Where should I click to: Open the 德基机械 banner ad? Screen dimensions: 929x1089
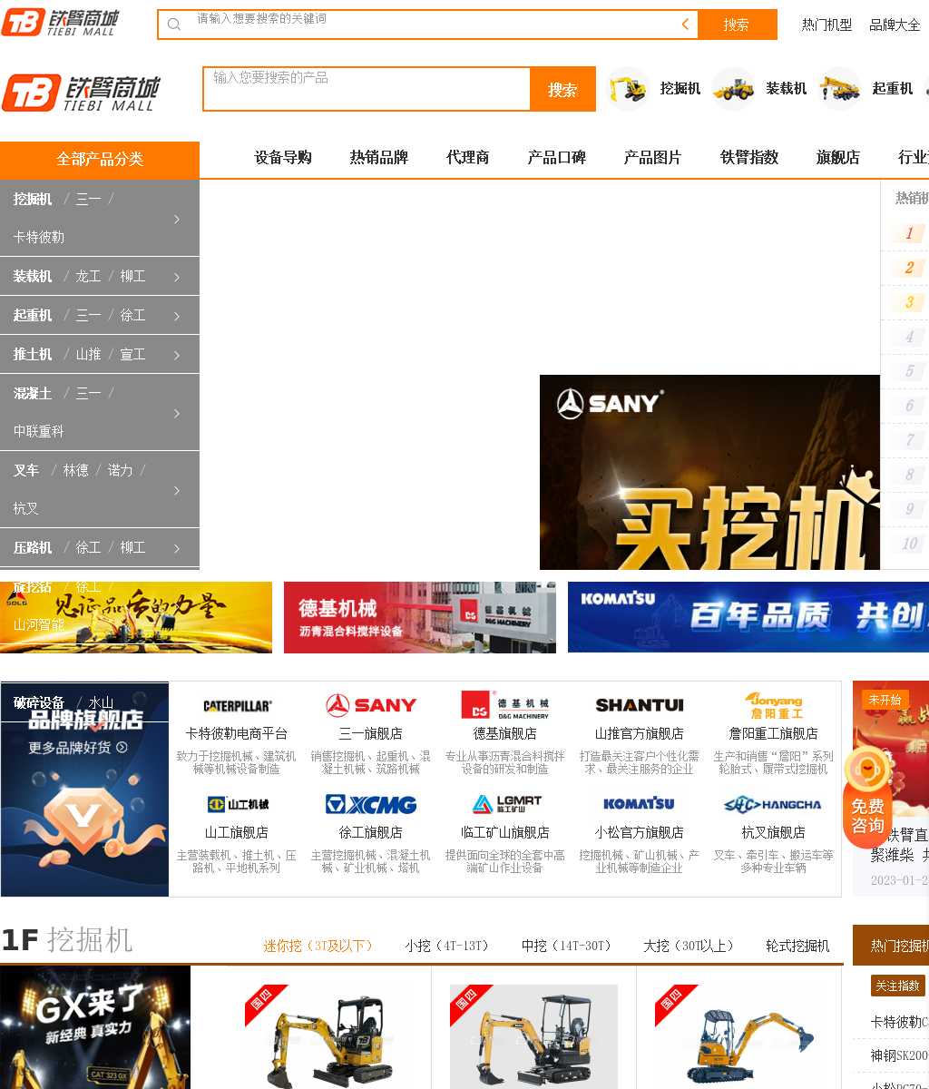click(420, 617)
